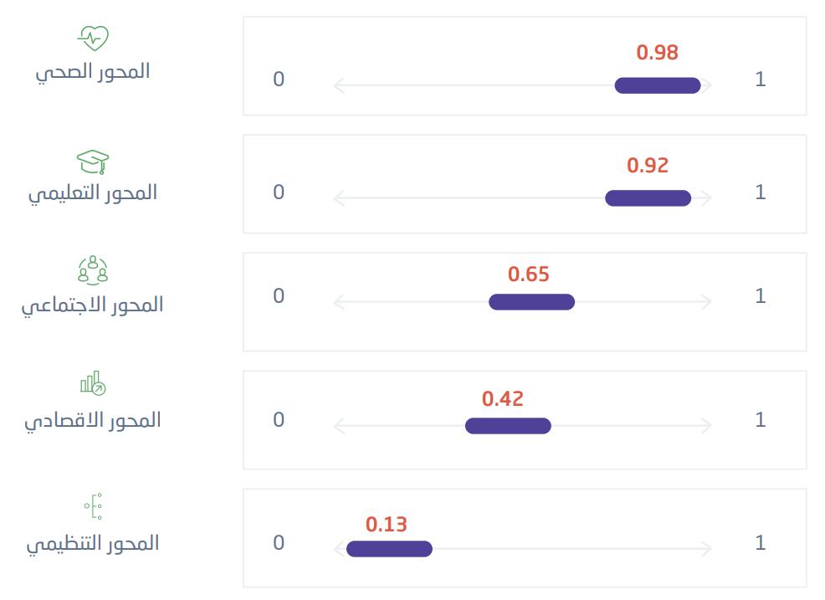
Task: Click the 0.13 regulatory score value
Action: tap(386, 525)
